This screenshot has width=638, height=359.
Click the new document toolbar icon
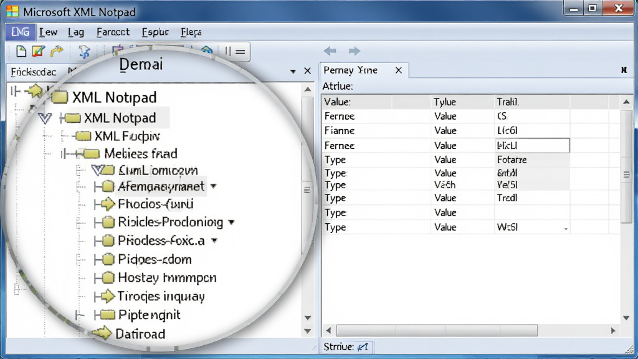(21, 51)
